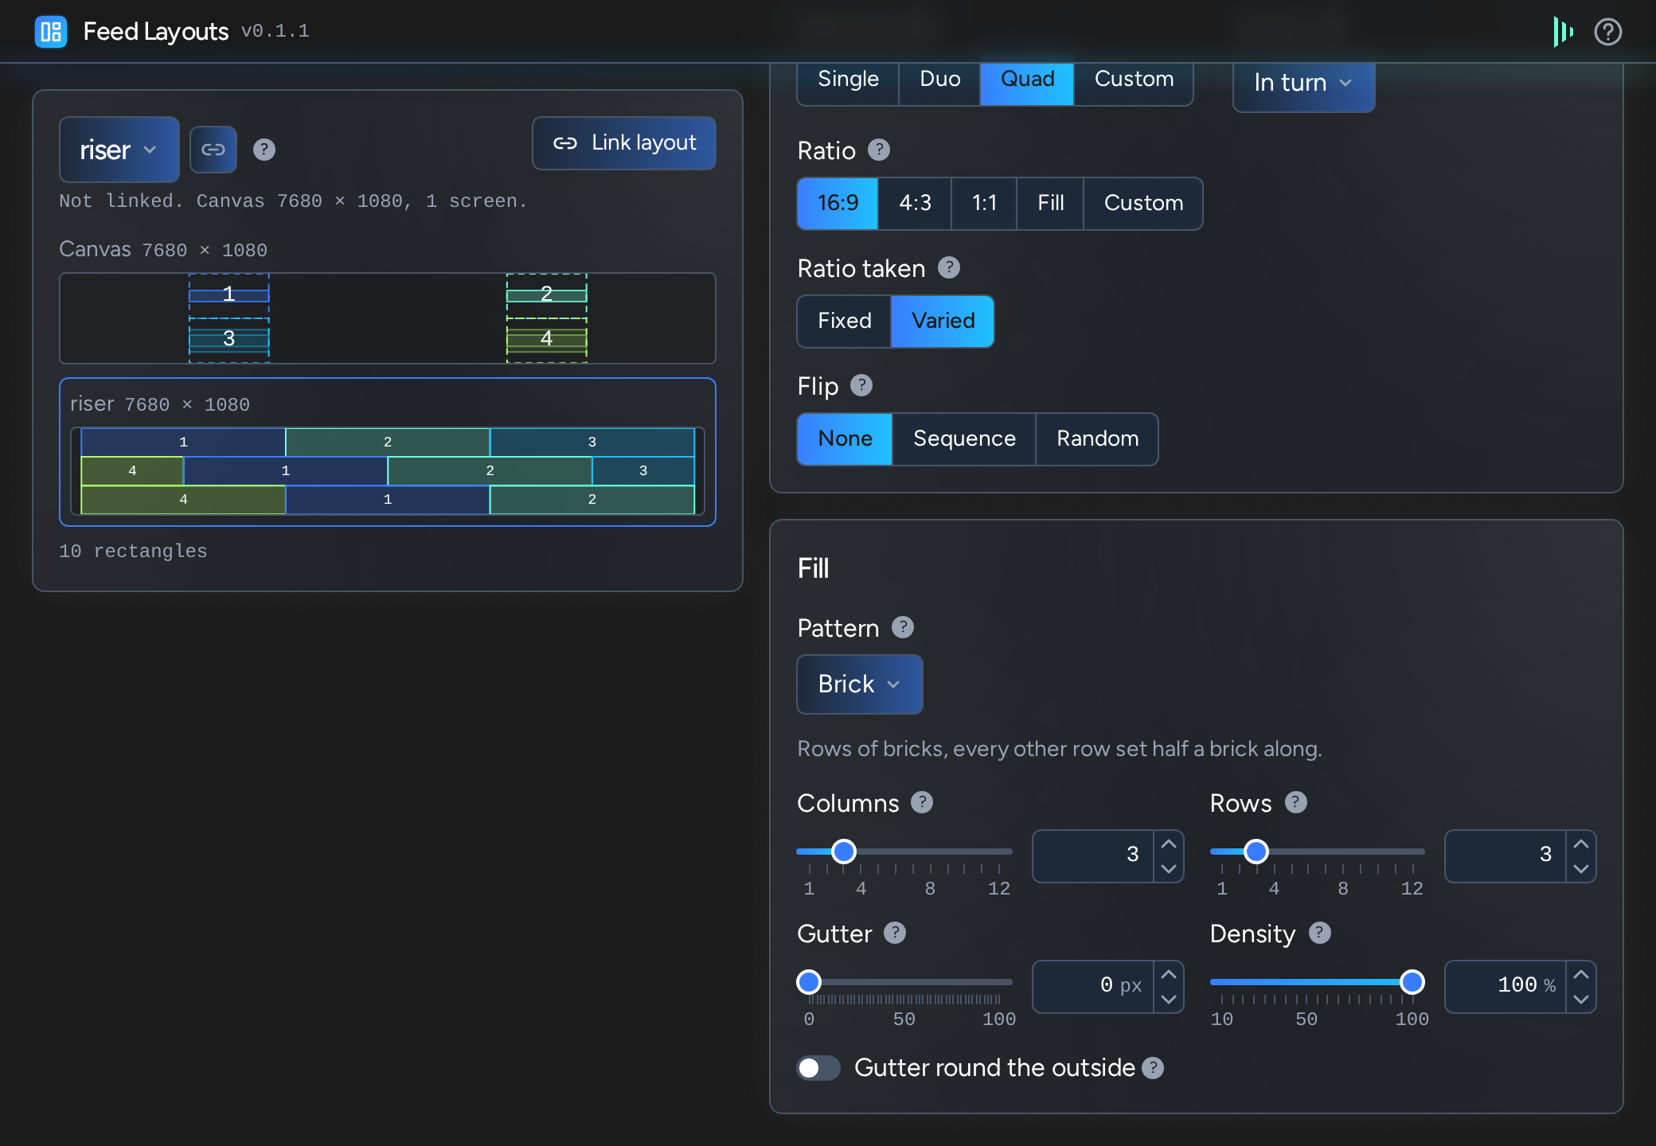Click the Link layout button
Screen dimensions: 1656x1146
[624, 143]
